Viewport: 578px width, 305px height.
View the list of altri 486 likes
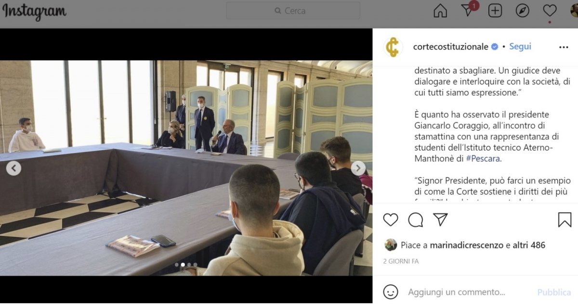point(529,245)
